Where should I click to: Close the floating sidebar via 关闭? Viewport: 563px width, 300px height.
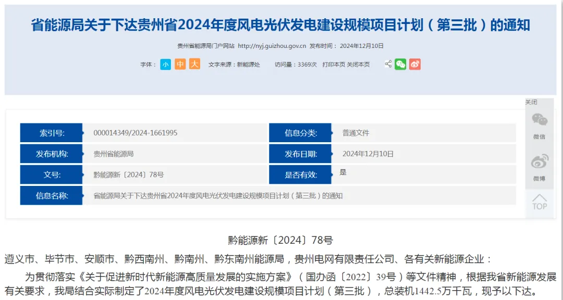[x=531, y=102]
